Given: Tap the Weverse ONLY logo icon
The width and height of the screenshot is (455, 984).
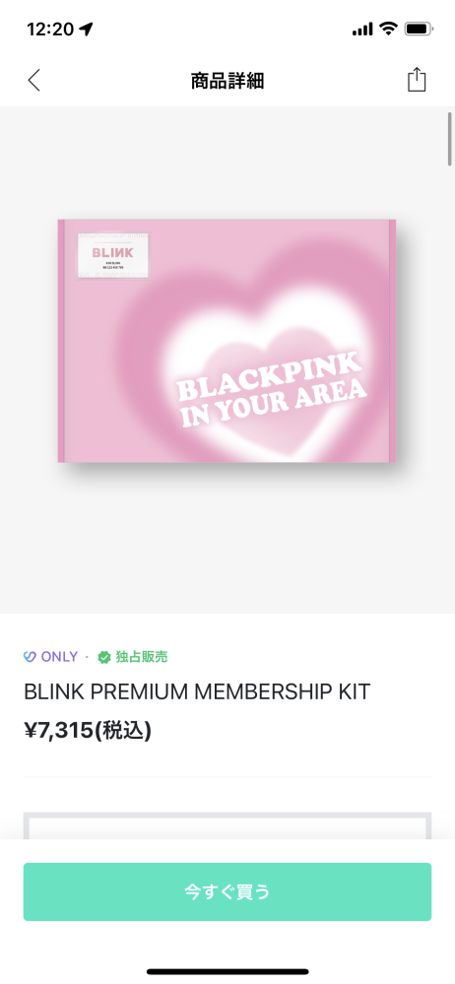Looking at the screenshot, I should pyautogui.click(x=30, y=656).
